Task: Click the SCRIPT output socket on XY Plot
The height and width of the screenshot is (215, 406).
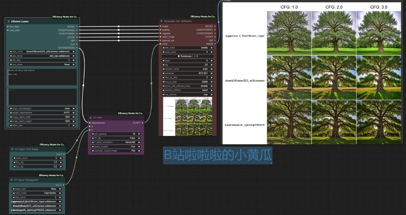Action: [142, 123]
